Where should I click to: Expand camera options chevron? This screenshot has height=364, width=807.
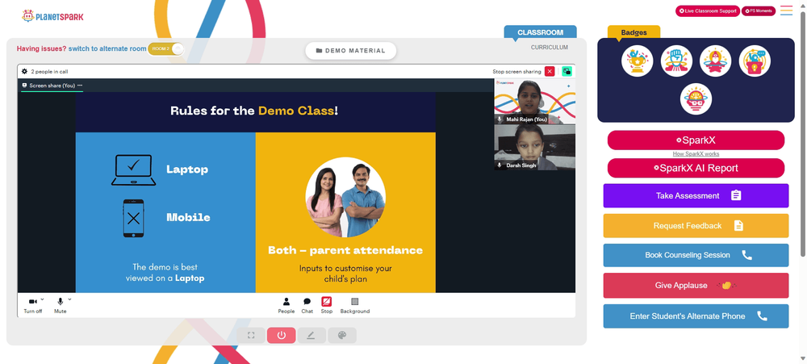42,299
